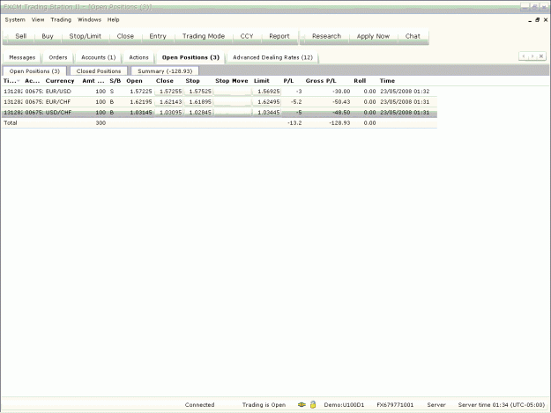Switch to the Accounts (1) tab

99,57
